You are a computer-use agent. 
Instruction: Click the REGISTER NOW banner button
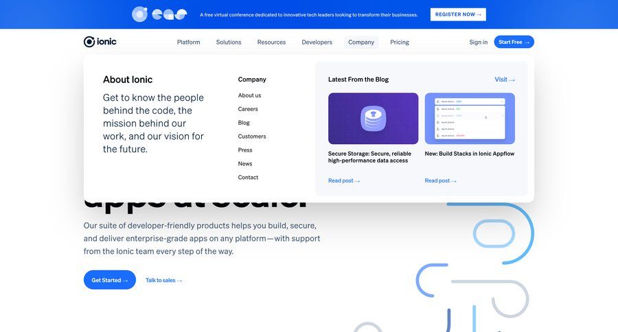(x=458, y=14)
